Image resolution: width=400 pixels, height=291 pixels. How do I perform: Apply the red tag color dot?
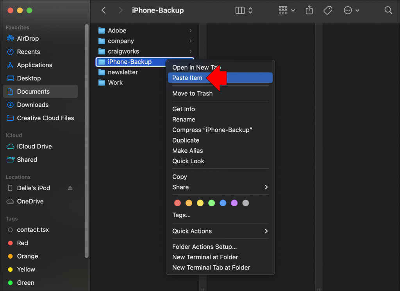pyautogui.click(x=178, y=203)
